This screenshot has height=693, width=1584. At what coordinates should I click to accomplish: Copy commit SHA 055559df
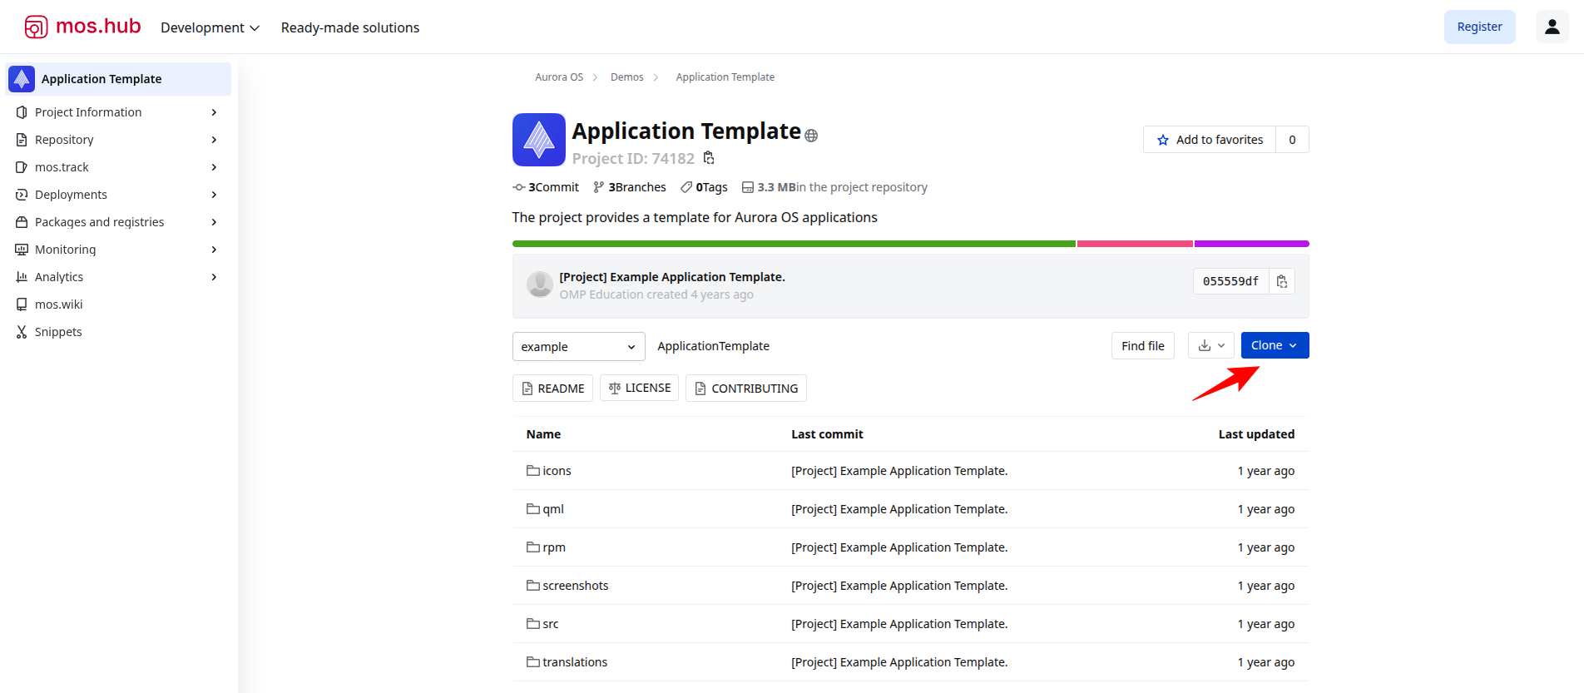point(1282,281)
